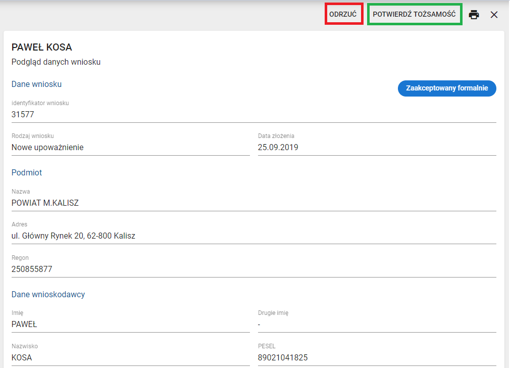Click the Dane wniosku section header
The height and width of the screenshot is (368, 510).
click(36, 84)
